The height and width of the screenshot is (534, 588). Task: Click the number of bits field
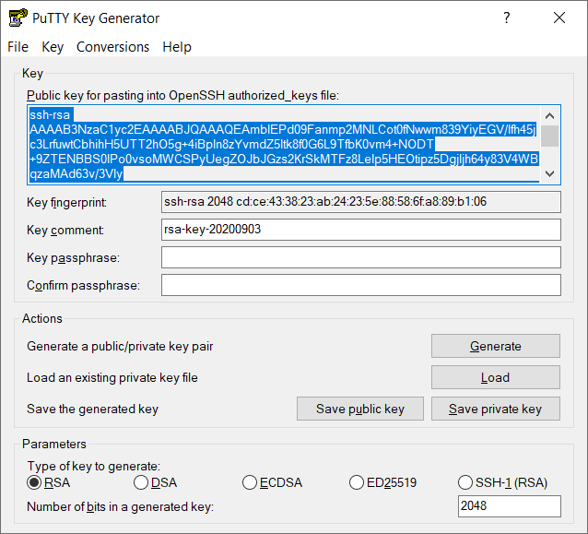(x=510, y=506)
